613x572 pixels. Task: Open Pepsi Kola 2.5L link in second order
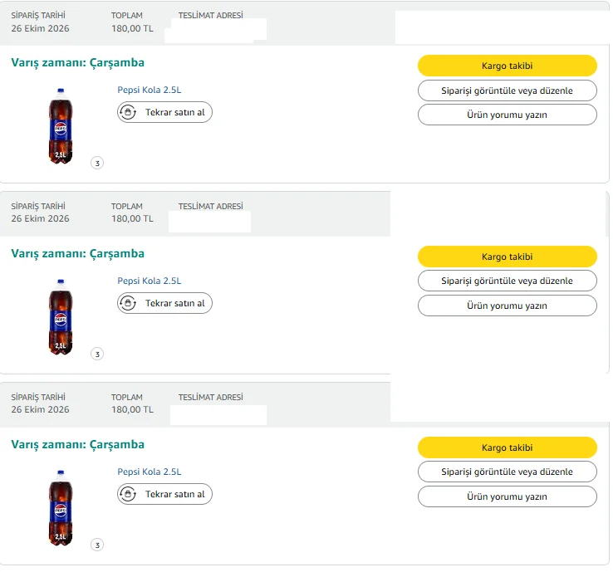[x=150, y=281]
